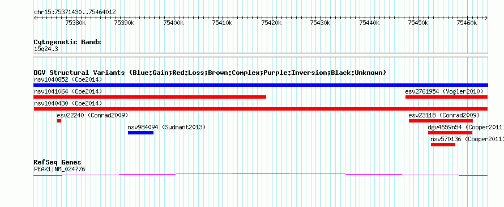
Task: Click the esv23118 red variant bar
Action: coord(441,121)
